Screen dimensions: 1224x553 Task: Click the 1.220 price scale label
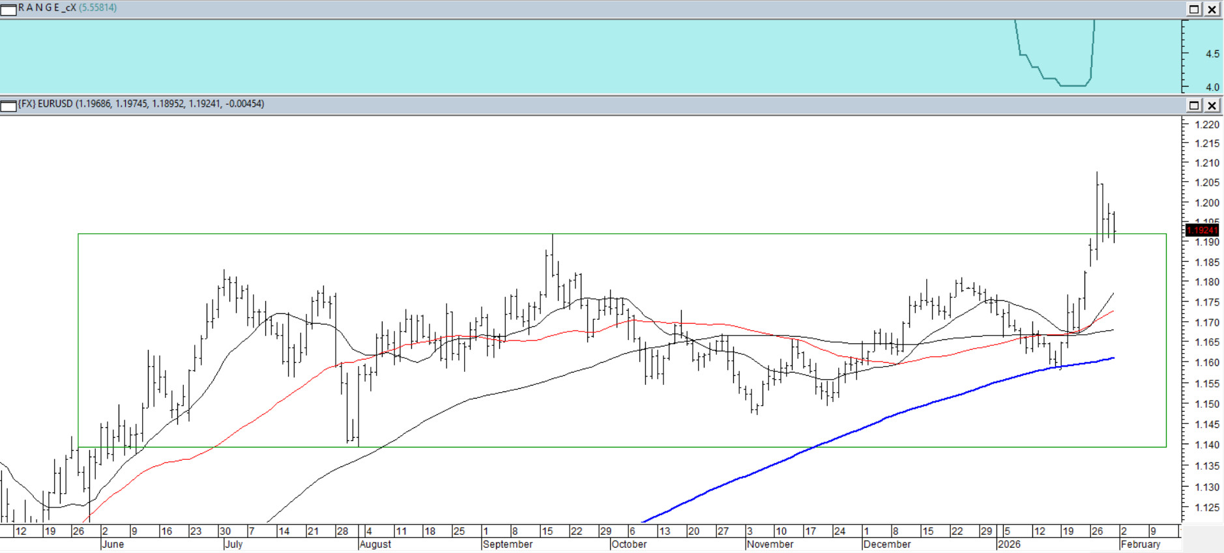tap(1206, 125)
